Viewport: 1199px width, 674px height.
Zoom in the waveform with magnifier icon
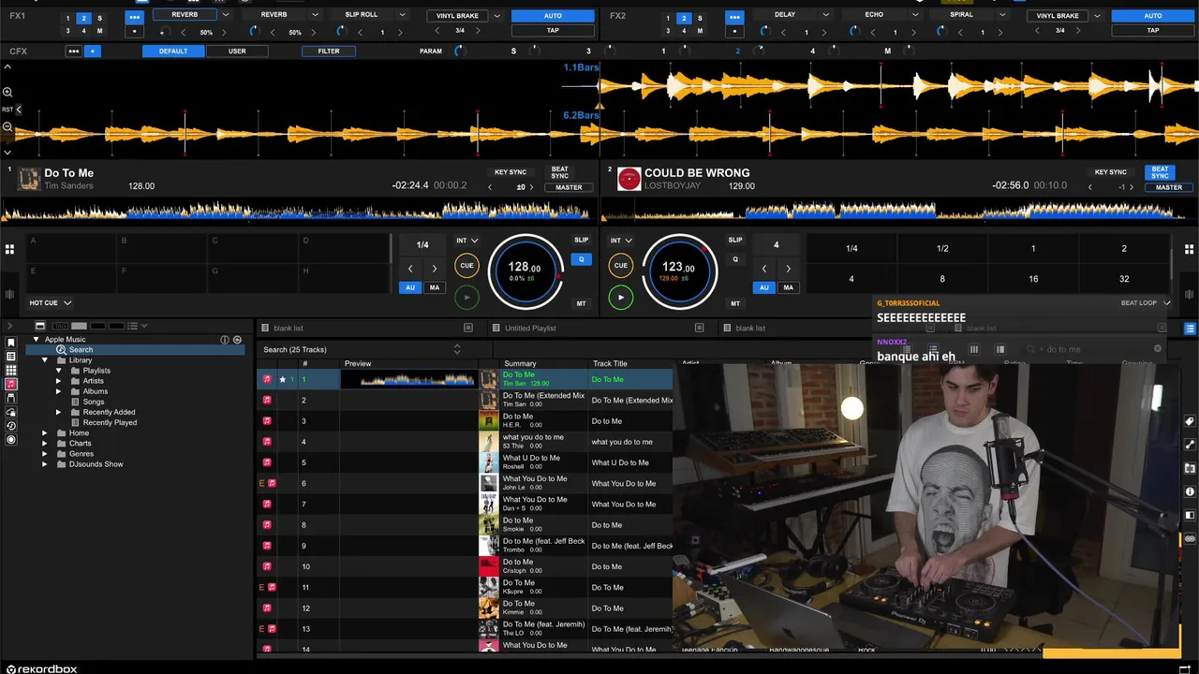[x=7, y=92]
